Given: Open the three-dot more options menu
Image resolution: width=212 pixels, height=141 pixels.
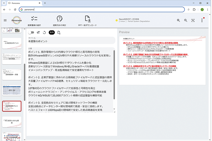Looking at the screenshot, I should (202, 20).
